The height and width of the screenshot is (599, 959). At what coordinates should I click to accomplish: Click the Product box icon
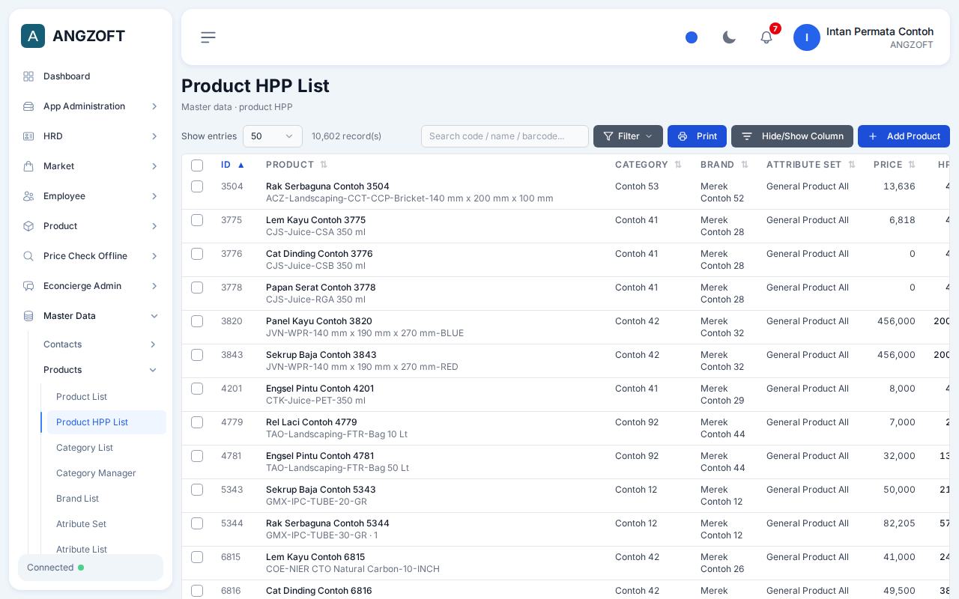(x=28, y=226)
